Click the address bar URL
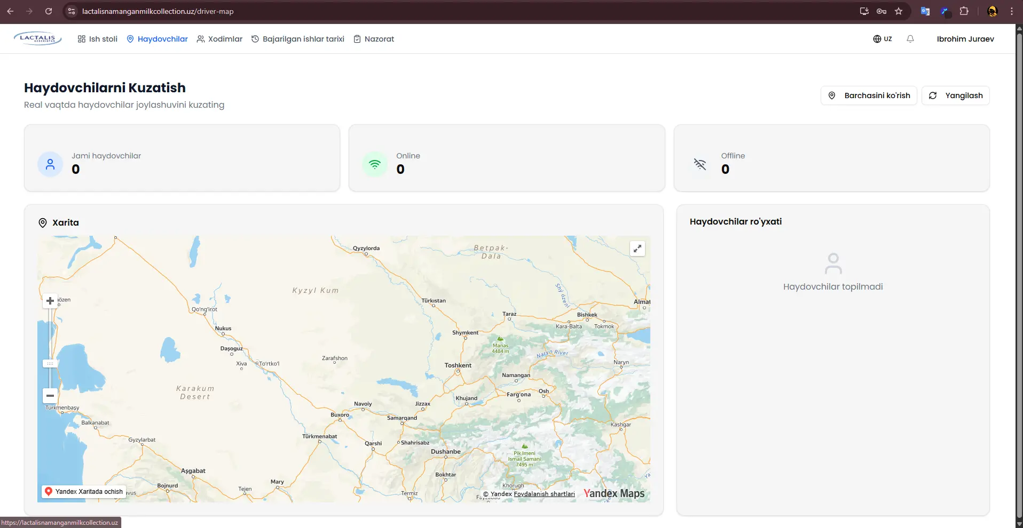Screen dimensions: 1023x528 click(158, 11)
